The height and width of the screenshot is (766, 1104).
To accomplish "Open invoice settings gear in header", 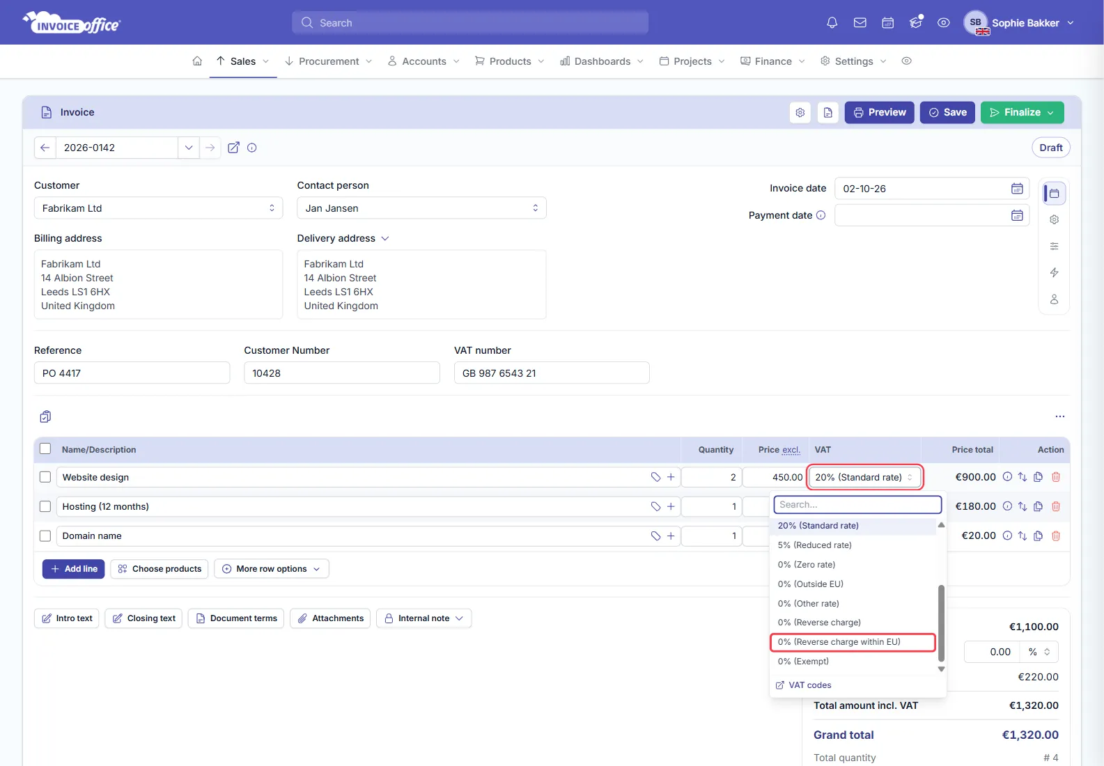I will 800,113.
